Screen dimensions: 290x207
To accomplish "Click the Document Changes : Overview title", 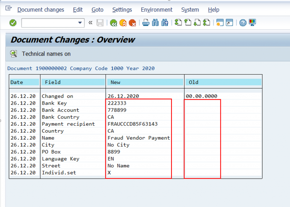I will tap(73, 40).
